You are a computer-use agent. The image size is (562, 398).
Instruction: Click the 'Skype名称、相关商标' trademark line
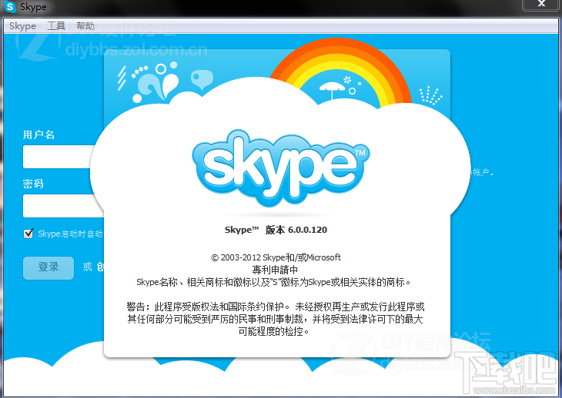[274, 282]
